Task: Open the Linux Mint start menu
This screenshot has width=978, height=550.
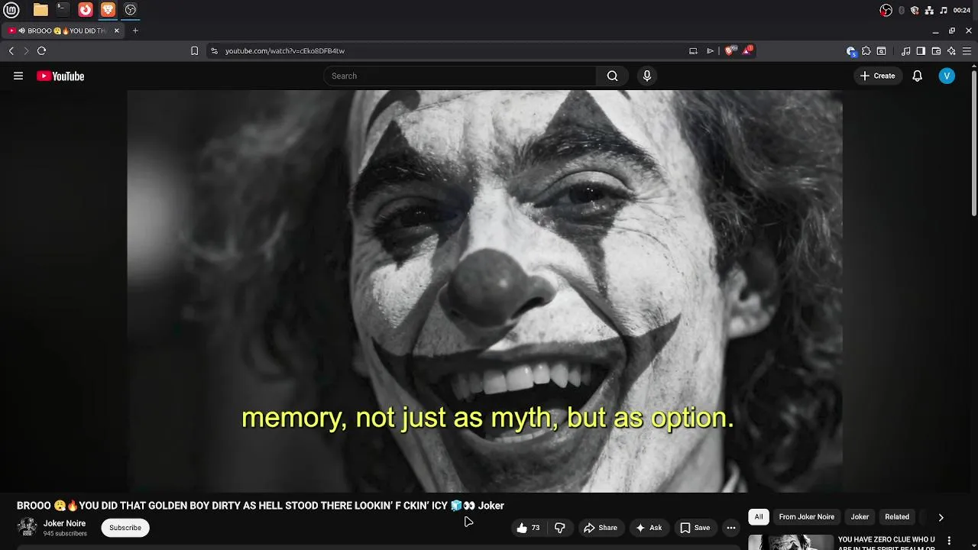Action: 13,10
